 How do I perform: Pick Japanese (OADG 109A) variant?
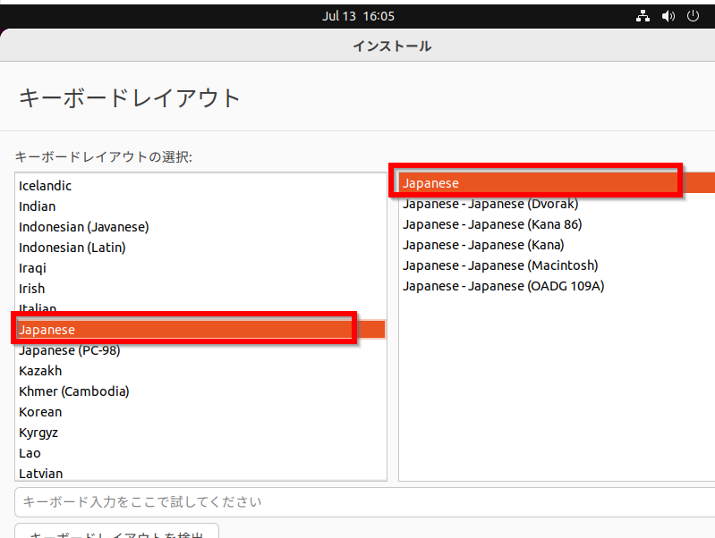[x=504, y=286]
